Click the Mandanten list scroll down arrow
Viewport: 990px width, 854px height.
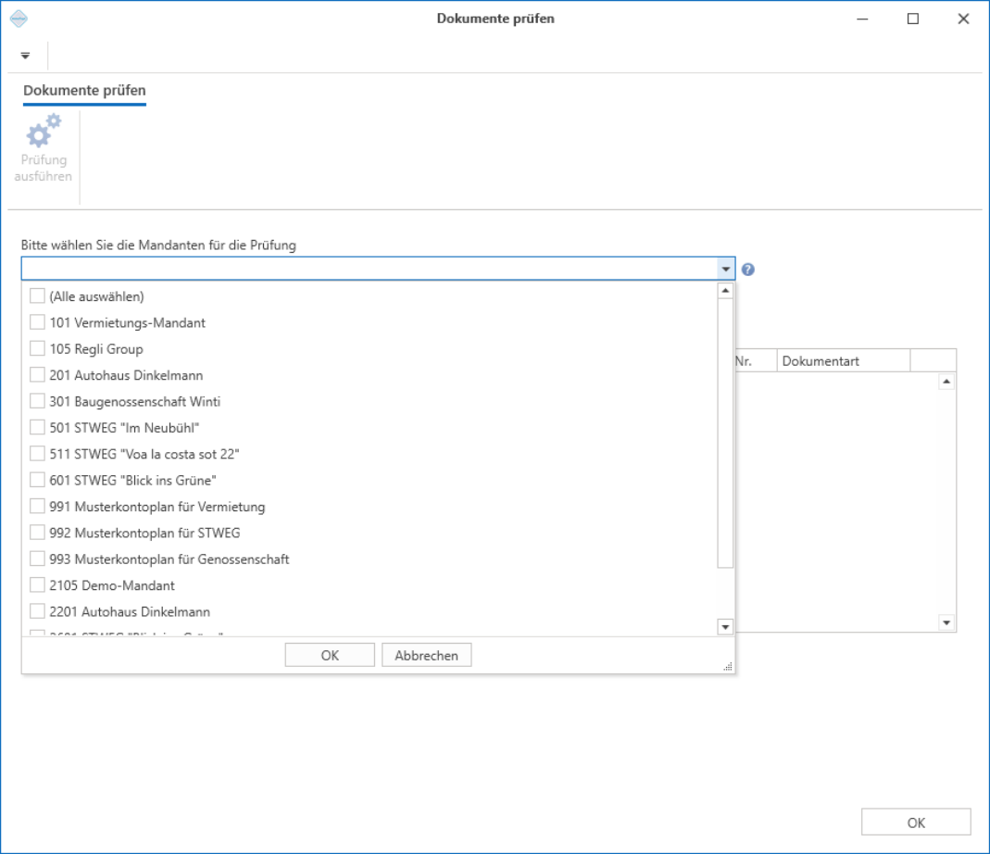(725, 626)
